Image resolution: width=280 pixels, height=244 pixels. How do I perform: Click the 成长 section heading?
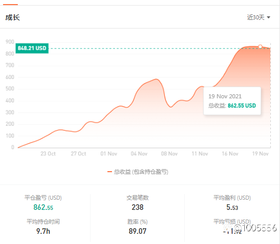coord(13,17)
